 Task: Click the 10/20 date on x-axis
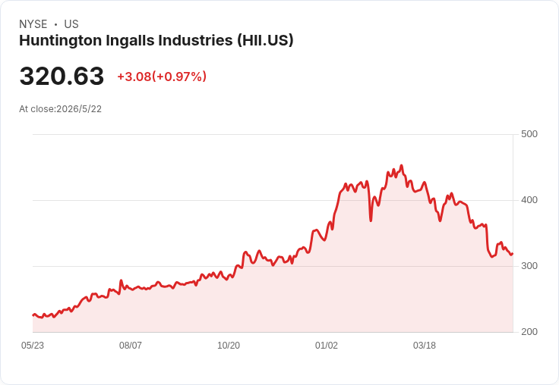click(229, 345)
